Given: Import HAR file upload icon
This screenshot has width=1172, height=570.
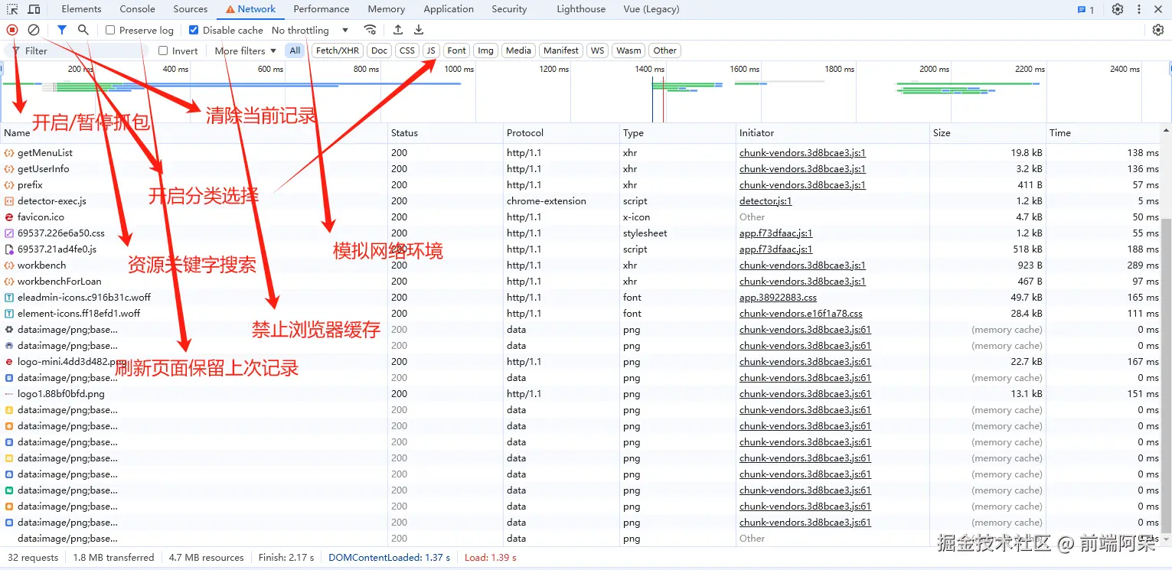Looking at the screenshot, I should pos(397,30).
